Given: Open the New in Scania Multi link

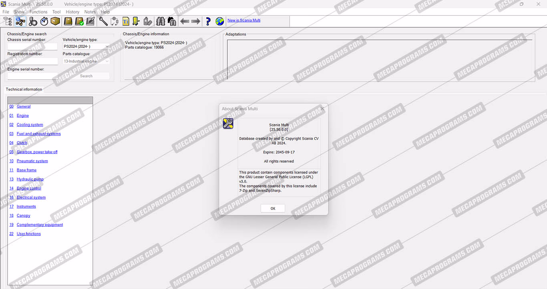Looking at the screenshot, I should pos(244,20).
